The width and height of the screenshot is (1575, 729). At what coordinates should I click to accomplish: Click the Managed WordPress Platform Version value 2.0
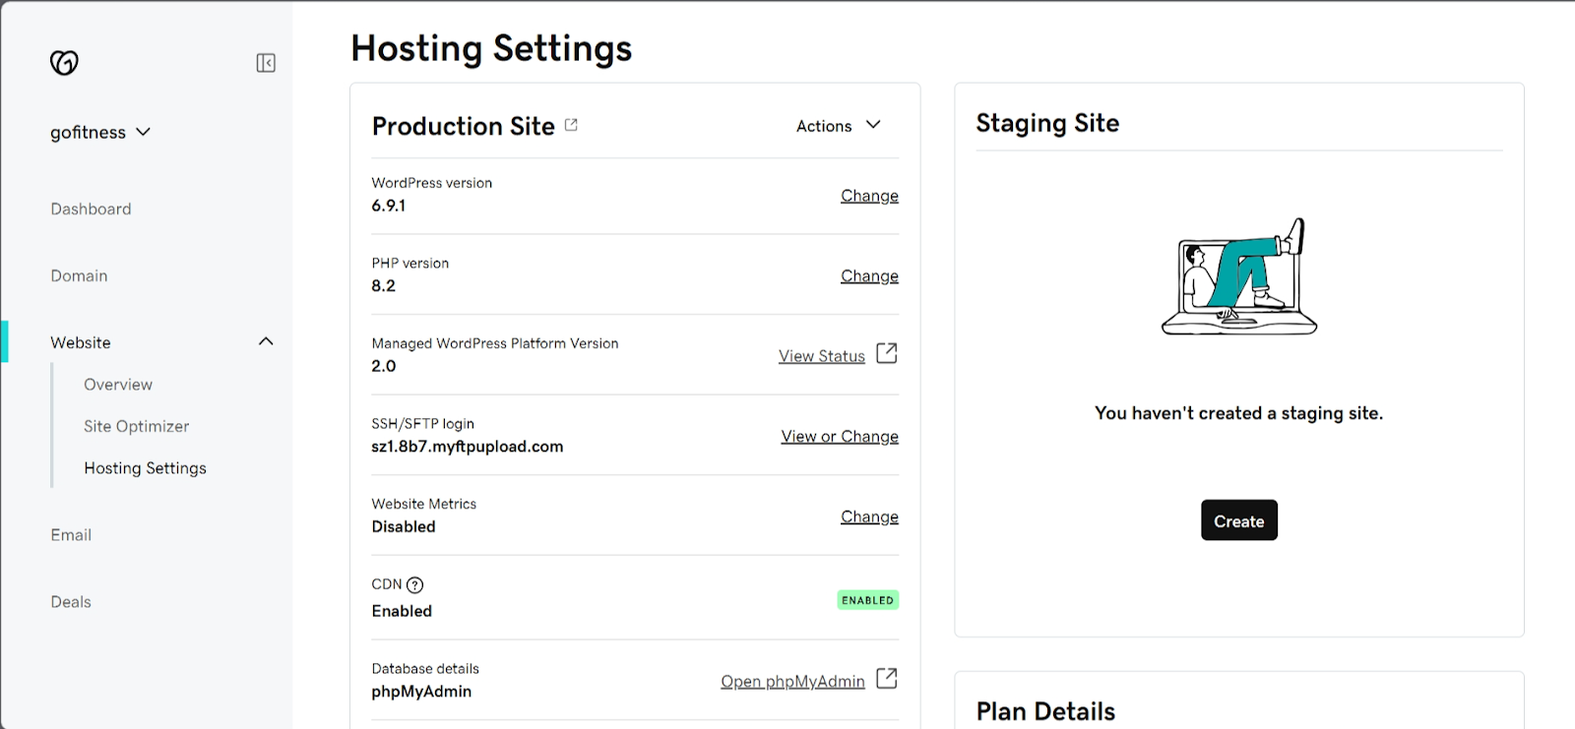pos(384,366)
